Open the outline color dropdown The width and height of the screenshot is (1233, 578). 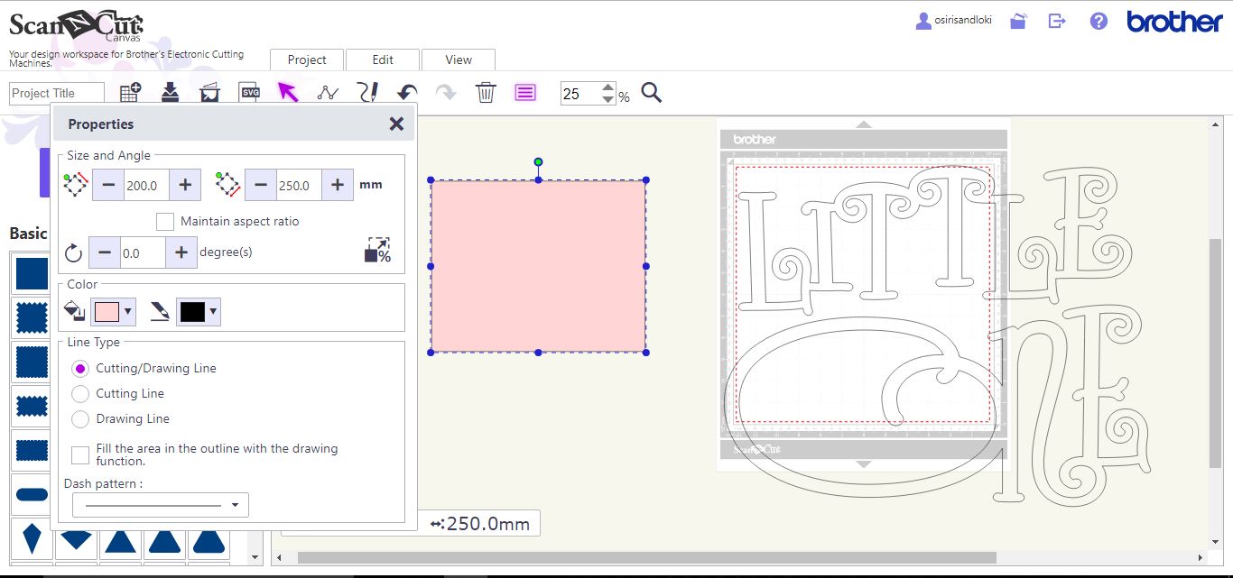tap(210, 311)
